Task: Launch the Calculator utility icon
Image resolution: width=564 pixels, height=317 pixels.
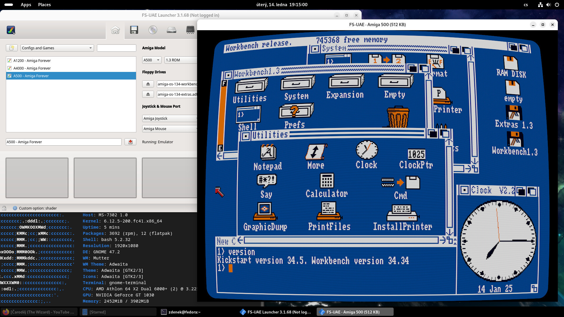Action: click(327, 181)
